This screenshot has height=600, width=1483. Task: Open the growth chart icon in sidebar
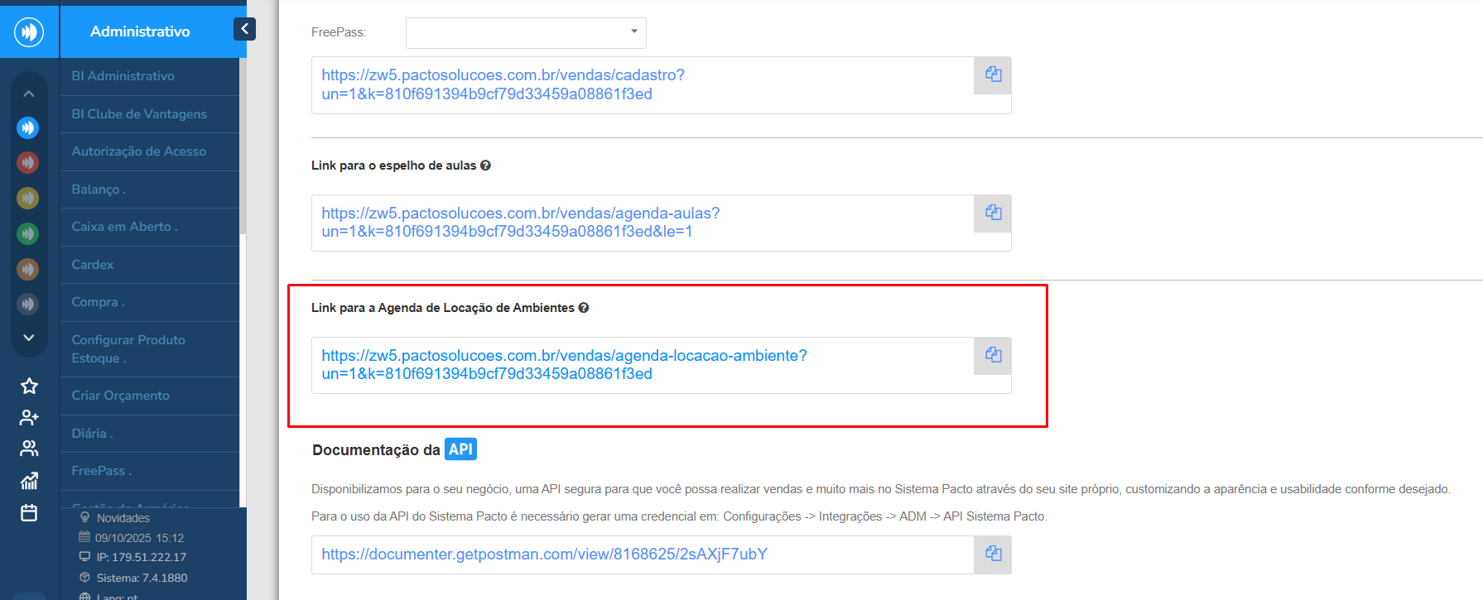(x=29, y=481)
